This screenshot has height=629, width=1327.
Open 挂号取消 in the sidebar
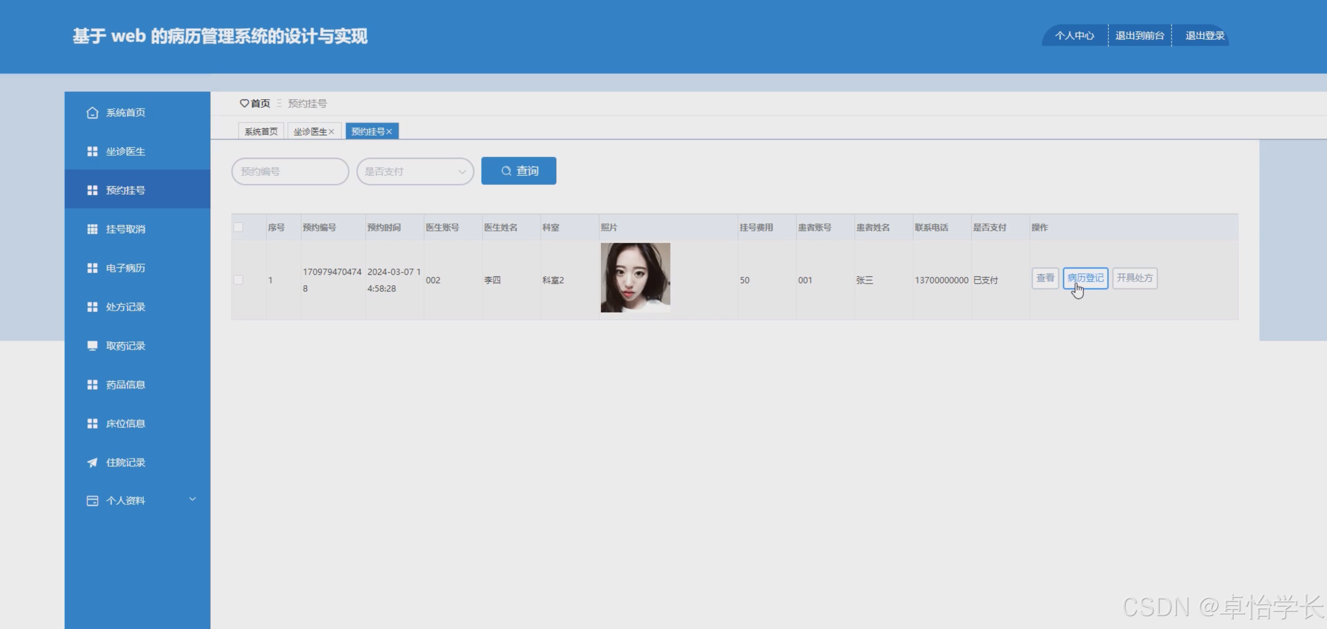point(137,229)
